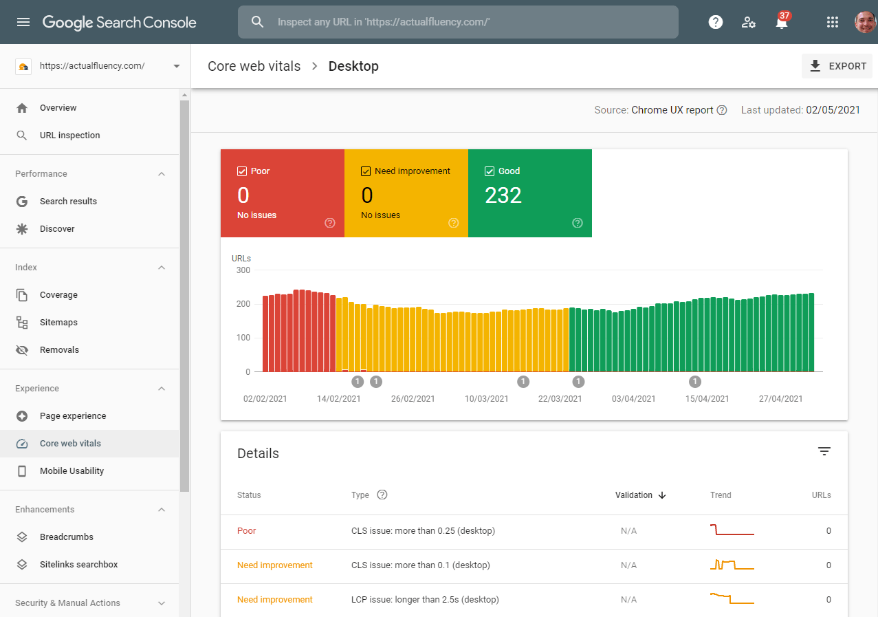Go to Overview in the sidebar
This screenshot has width=878, height=617.
coord(89,108)
